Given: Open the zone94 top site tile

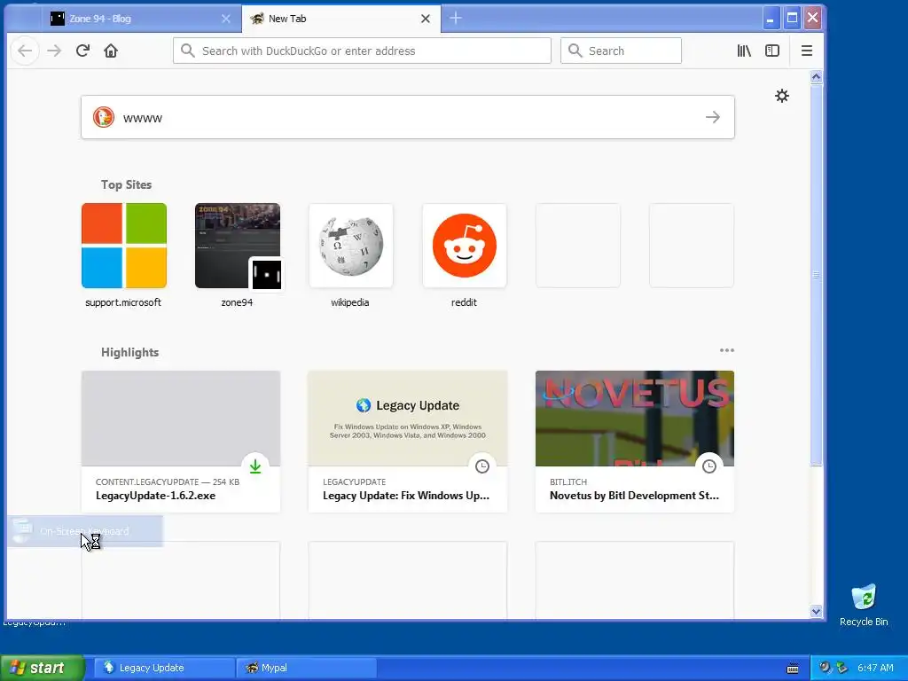Looking at the screenshot, I should pyautogui.click(x=238, y=246).
